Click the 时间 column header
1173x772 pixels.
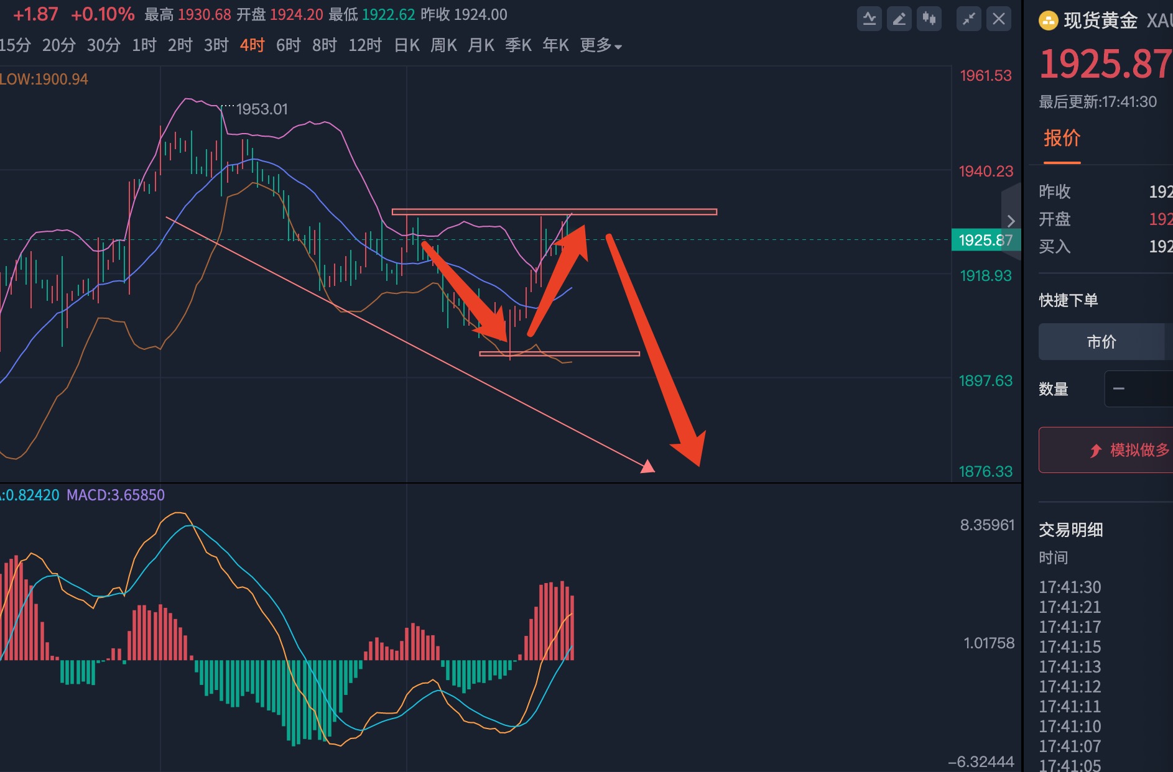1054,558
